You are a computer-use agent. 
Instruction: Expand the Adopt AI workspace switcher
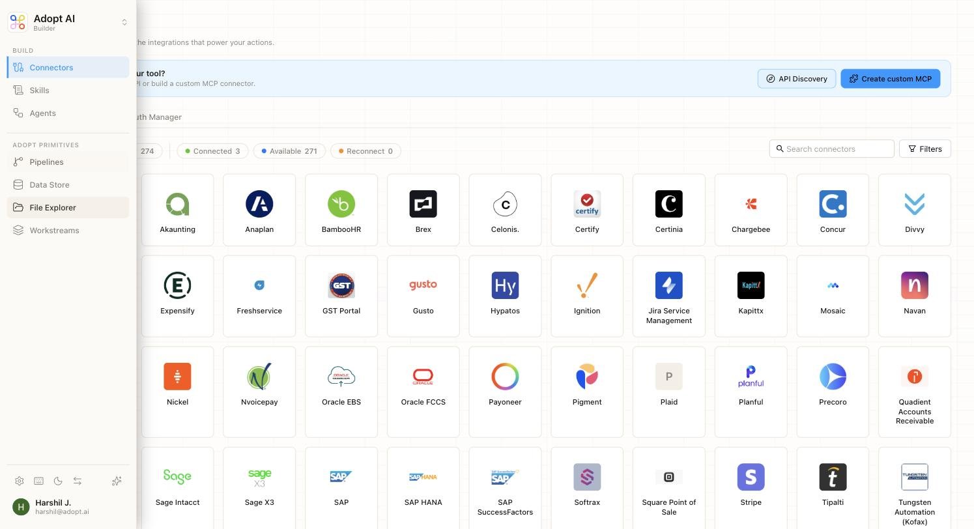pyautogui.click(x=124, y=22)
